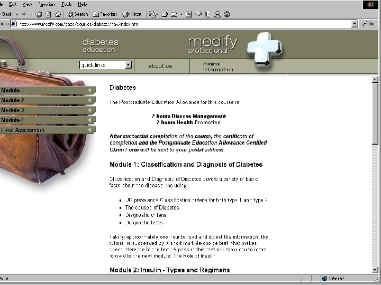Open the Help menu

[x=83, y=4]
